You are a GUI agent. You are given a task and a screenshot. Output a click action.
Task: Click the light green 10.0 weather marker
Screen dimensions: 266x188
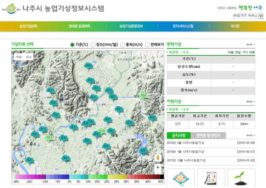[x=143, y=96]
